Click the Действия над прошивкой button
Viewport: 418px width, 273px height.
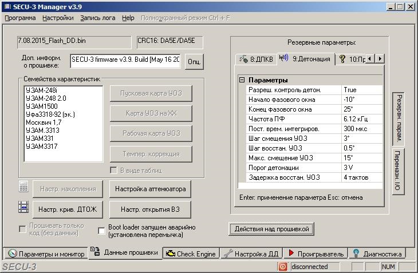pyautogui.click(x=271, y=229)
